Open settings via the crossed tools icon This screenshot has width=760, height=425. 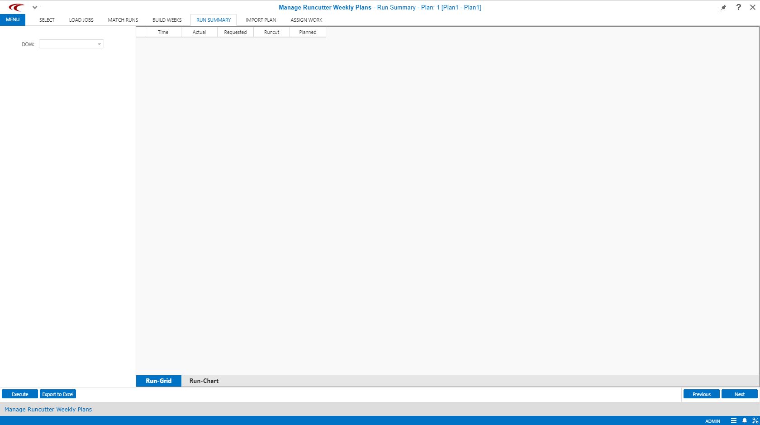click(x=755, y=420)
